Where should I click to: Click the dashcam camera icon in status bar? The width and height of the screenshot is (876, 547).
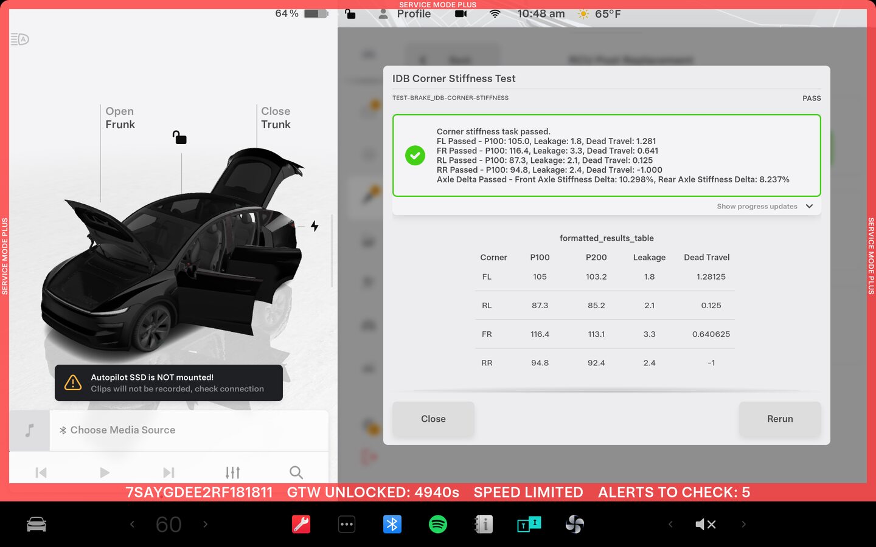(x=461, y=14)
